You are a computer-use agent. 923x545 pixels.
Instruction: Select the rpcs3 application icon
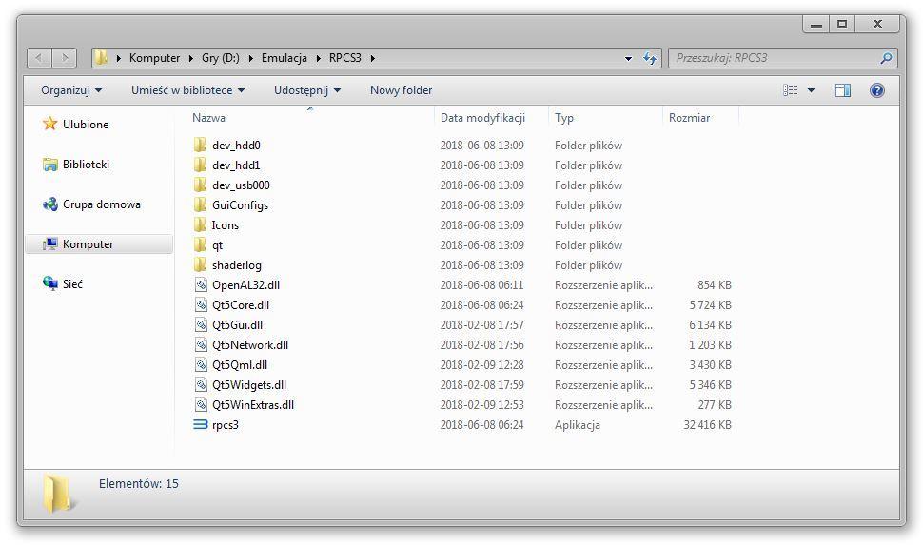pyautogui.click(x=201, y=424)
